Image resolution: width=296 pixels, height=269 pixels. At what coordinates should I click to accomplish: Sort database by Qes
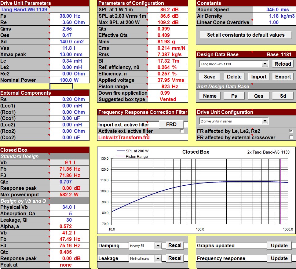click(x=259, y=96)
